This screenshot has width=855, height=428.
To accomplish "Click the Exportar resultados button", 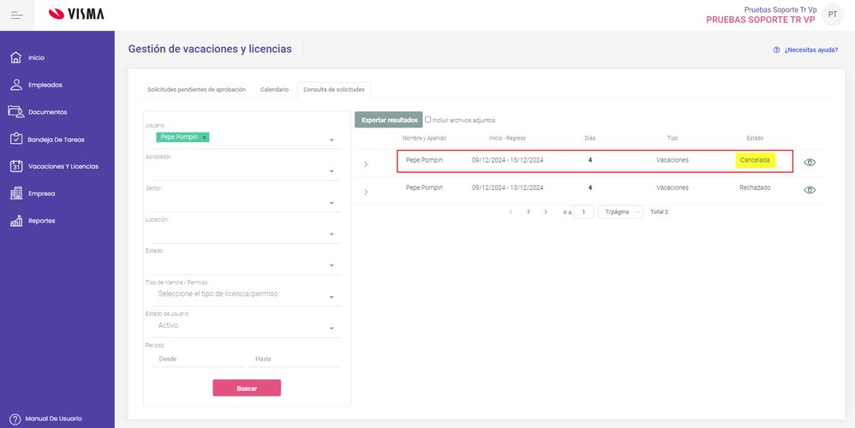I will click(389, 120).
